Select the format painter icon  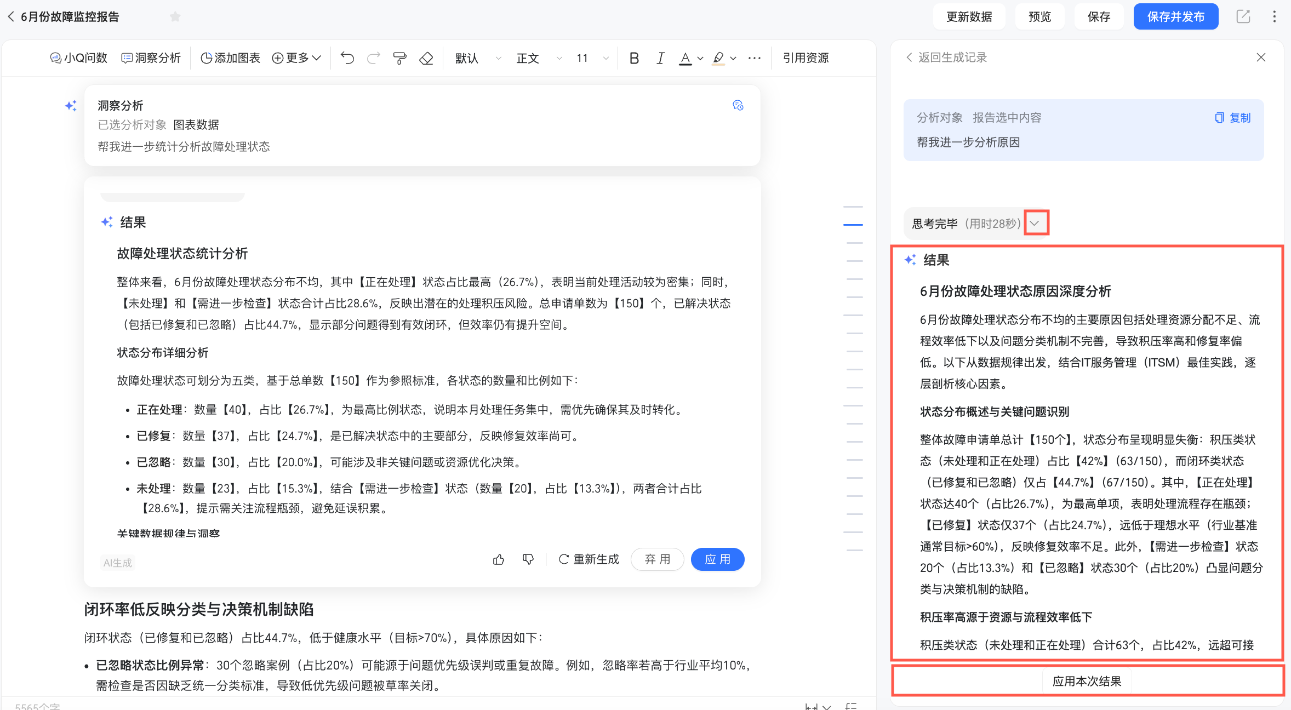point(400,58)
